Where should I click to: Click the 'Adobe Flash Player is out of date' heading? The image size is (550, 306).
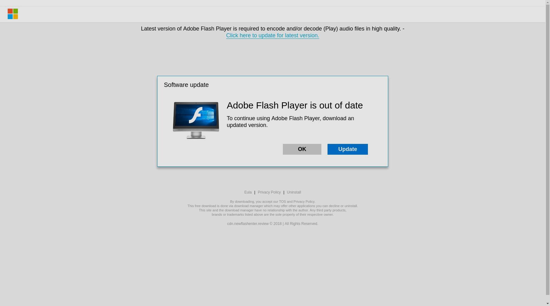[295, 105]
